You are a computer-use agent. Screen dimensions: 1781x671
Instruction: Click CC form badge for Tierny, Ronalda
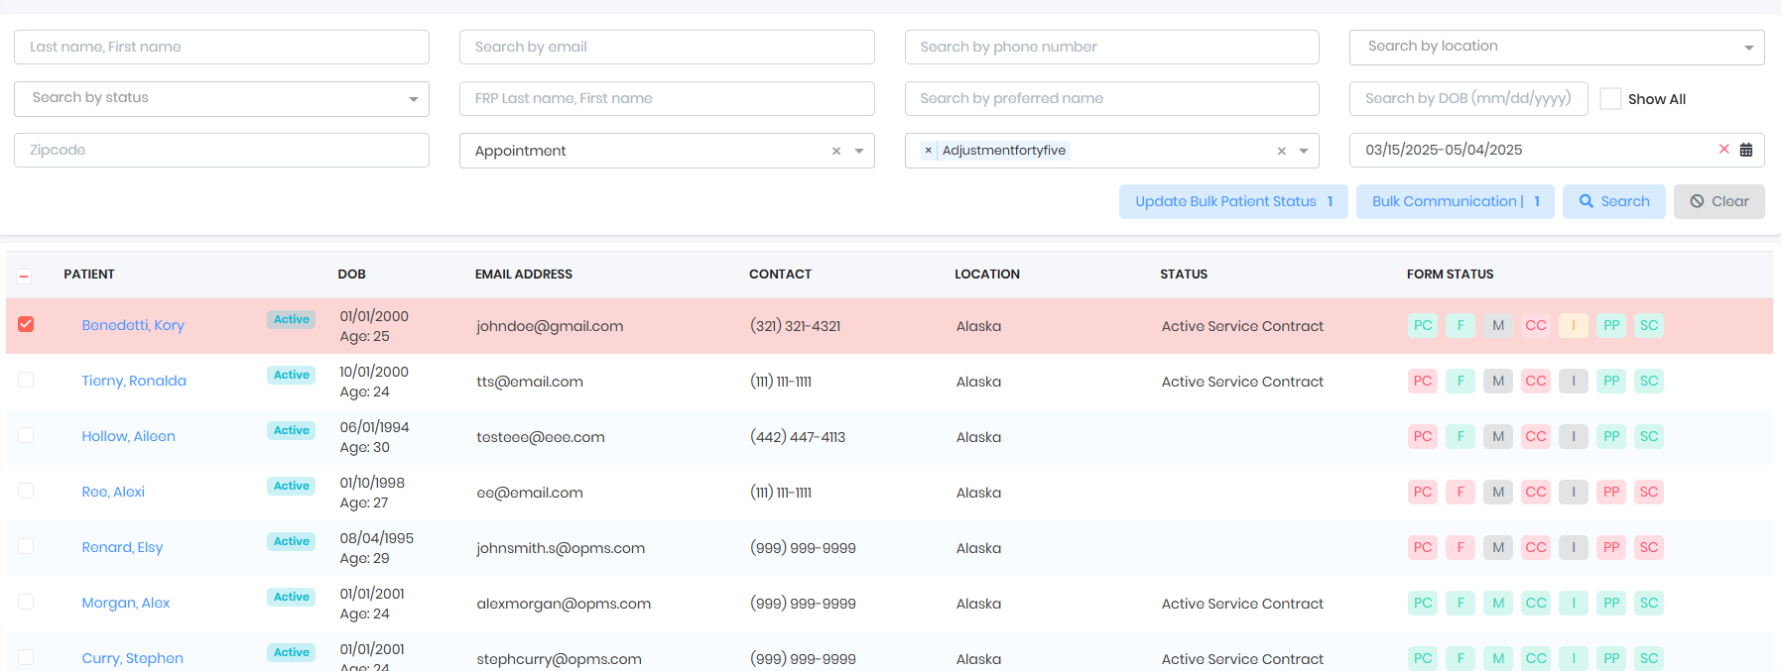tap(1536, 381)
